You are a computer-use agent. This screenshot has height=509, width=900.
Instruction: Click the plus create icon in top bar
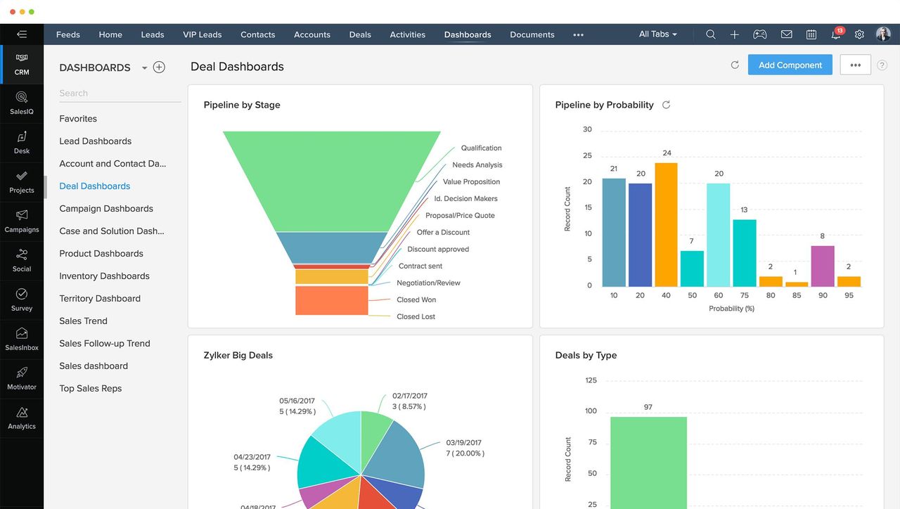click(x=734, y=34)
